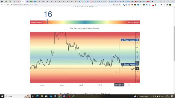Open Calculator from taskbar
The image size is (175, 98).
pos(55,96)
